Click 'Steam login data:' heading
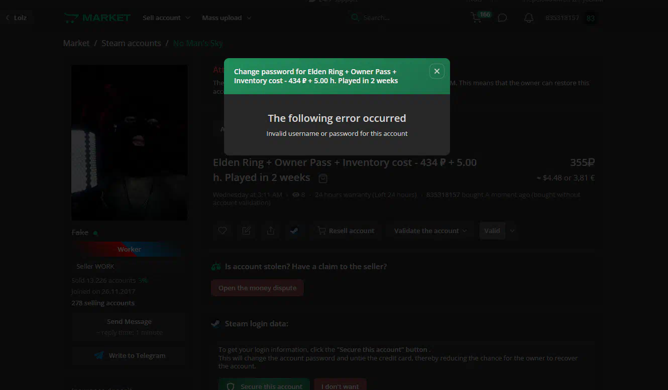 coord(257,323)
